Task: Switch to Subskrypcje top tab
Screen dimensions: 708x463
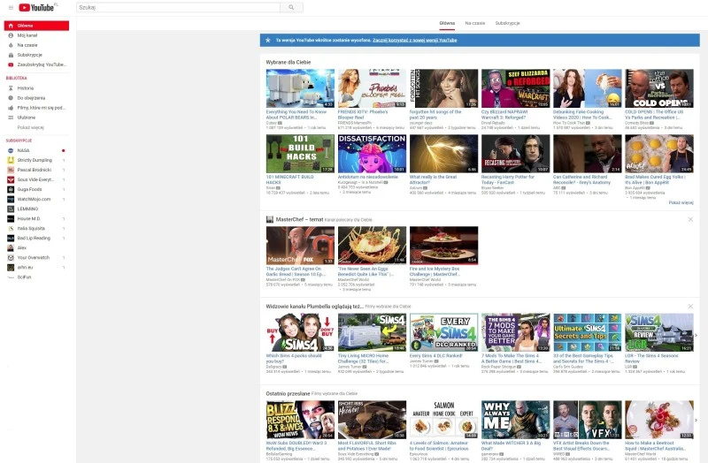Action: coord(507,23)
